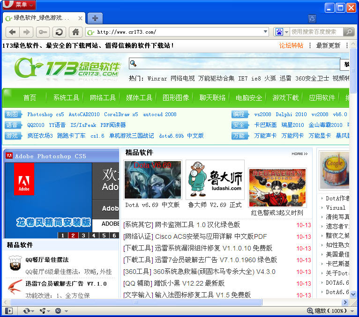Open 聊天联络 navigation item
This screenshot has width=359, height=317.
tap(212, 98)
